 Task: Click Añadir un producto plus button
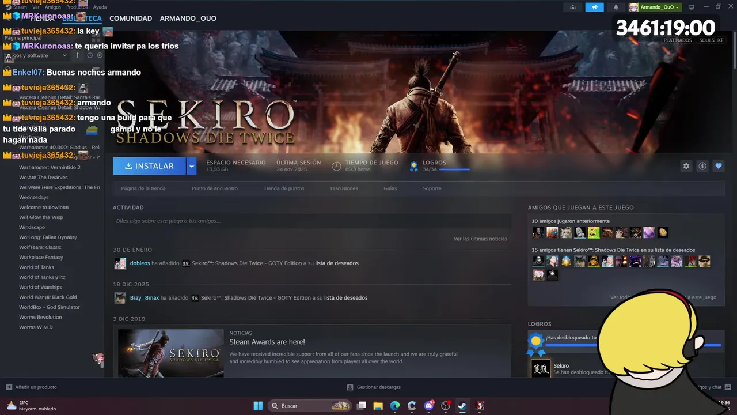32,387
